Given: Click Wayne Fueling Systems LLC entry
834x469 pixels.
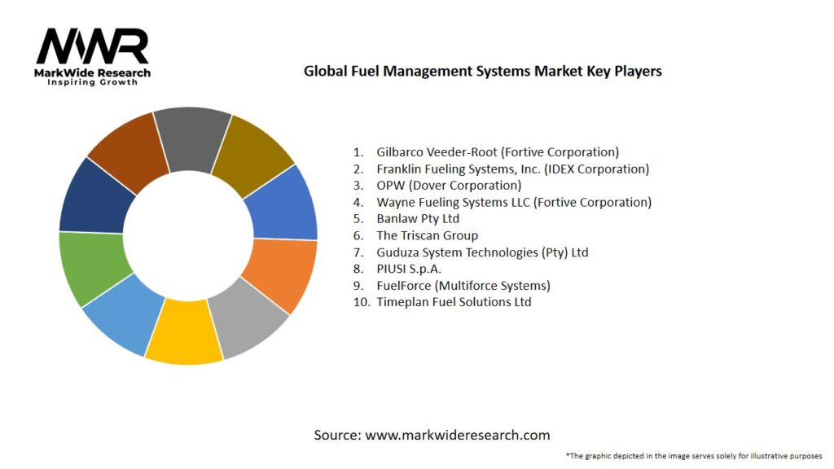Looking at the screenshot, I should click(x=513, y=202).
